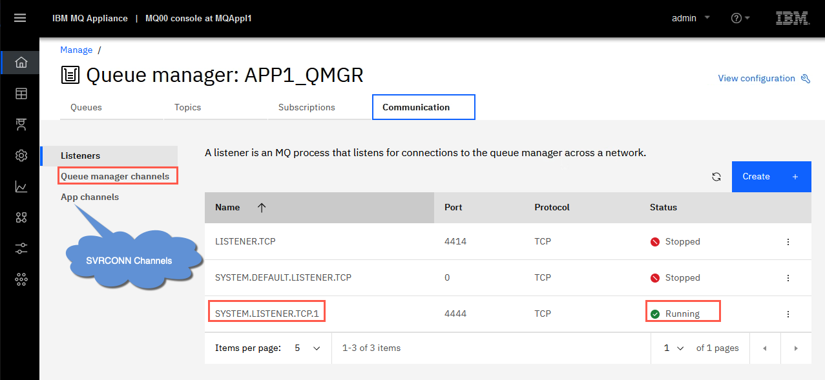Open the settings gear in sidebar
Image resolution: width=825 pixels, height=380 pixels.
pyautogui.click(x=21, y=155)
